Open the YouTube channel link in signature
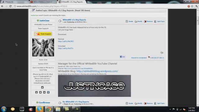 [x=78, y=68]
